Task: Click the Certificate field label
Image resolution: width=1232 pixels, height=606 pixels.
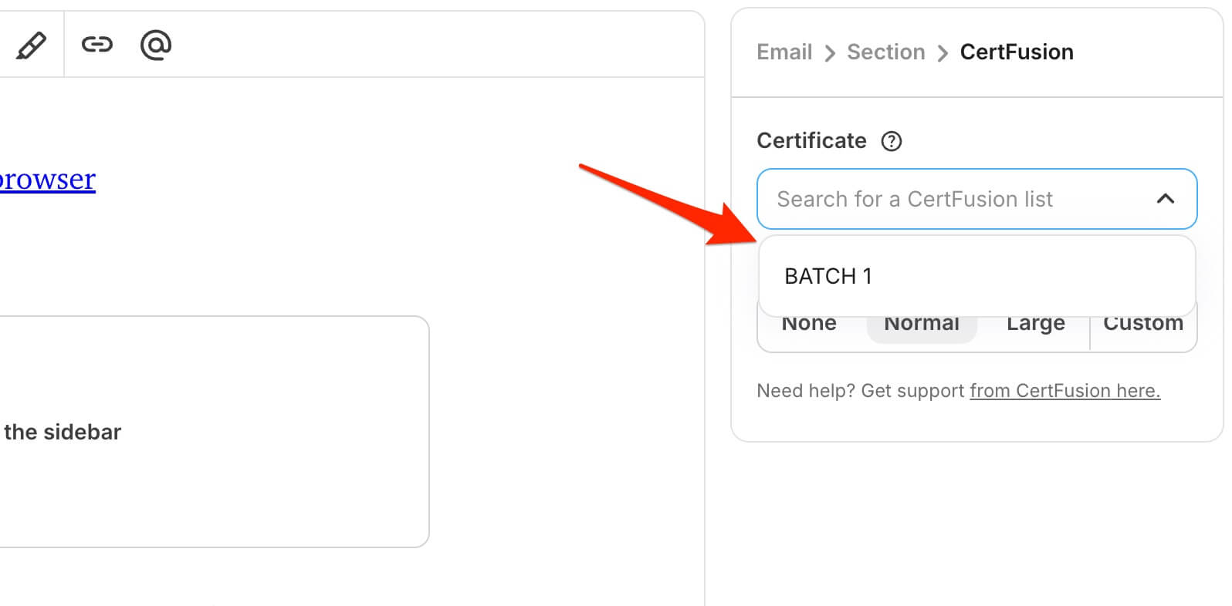Action: tap(811, 140)
